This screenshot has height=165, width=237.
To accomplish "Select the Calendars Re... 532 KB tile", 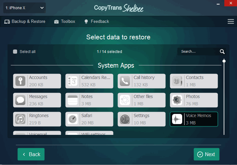I will click(x=89, y=81).
